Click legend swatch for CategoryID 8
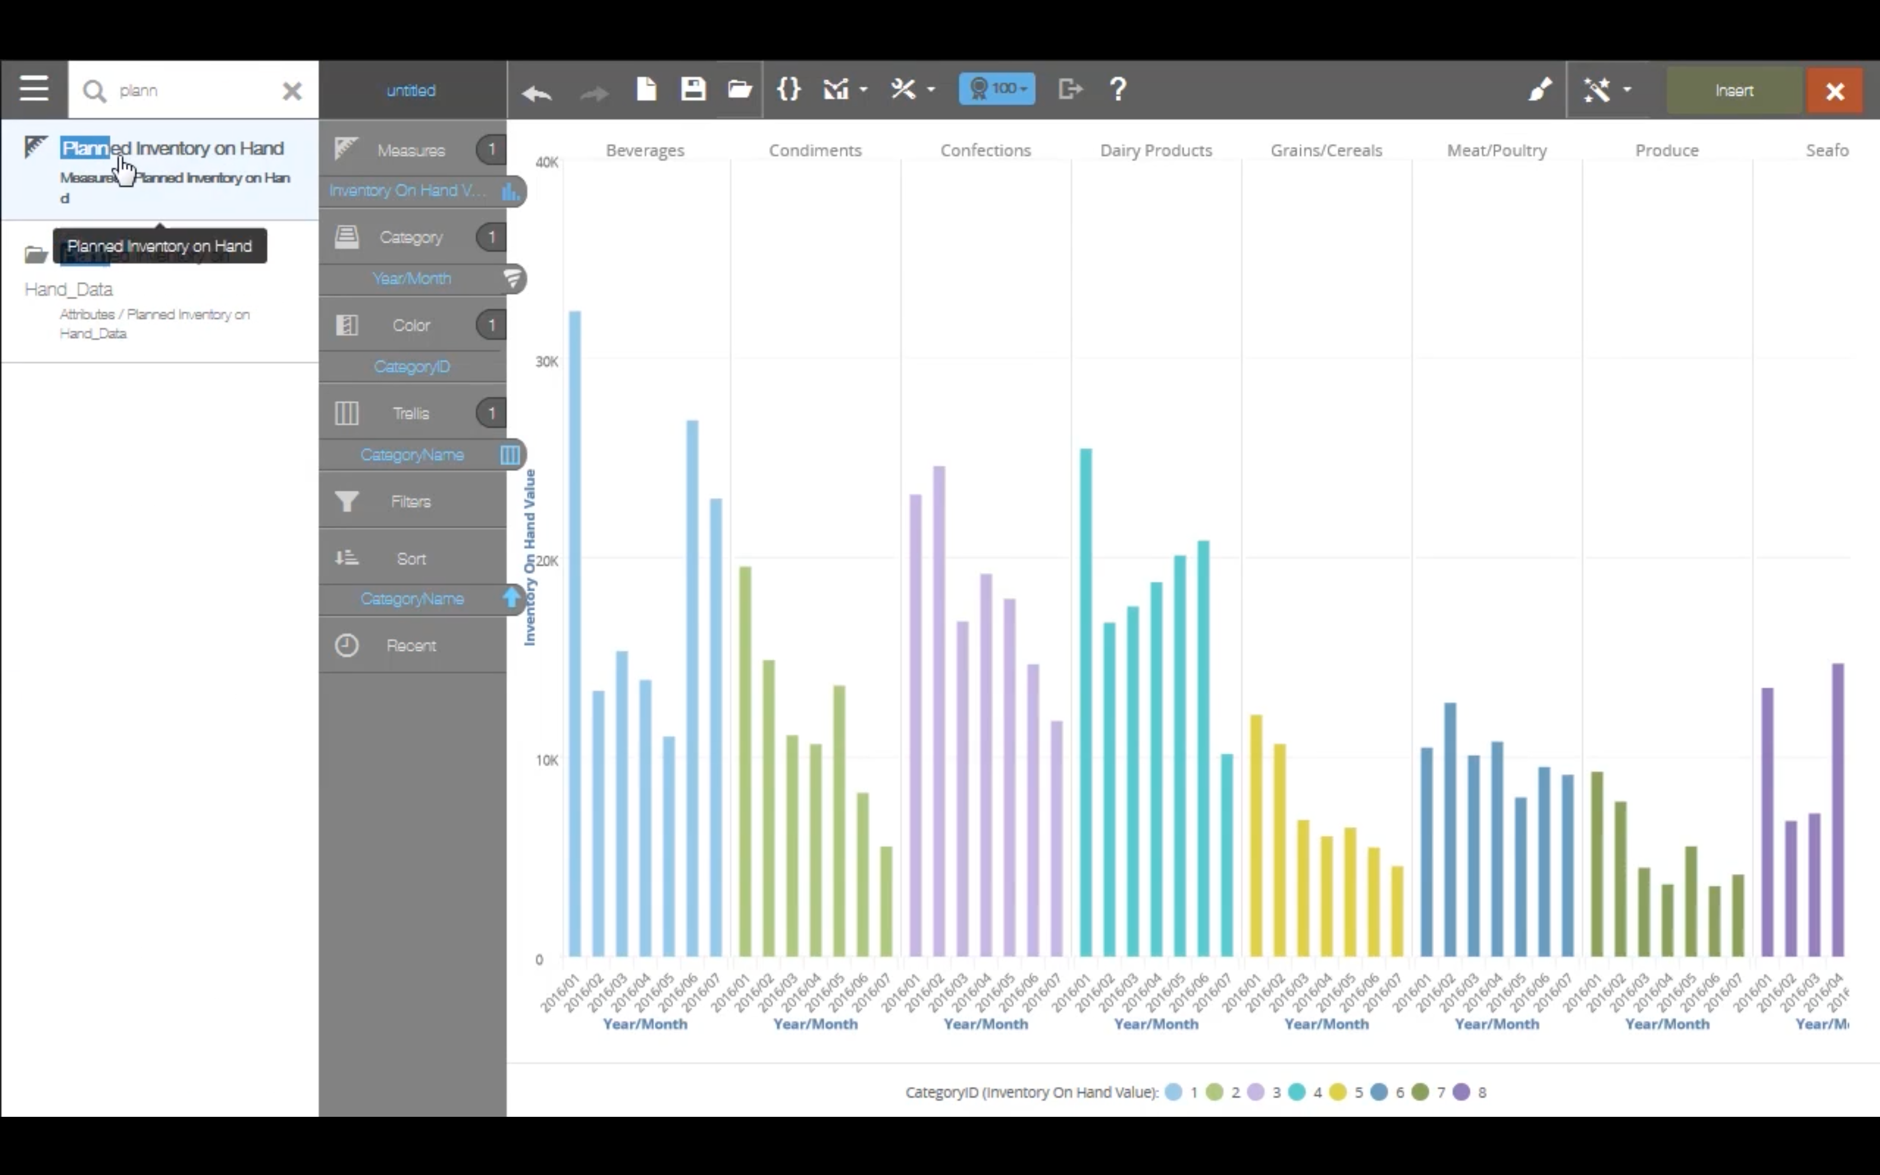Image resolution: width=1880 pixels, height=1175 pixels. coord(1461,1092)
